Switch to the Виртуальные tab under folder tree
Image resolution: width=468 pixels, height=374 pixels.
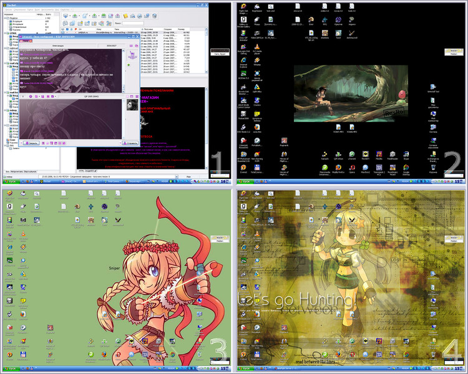(30, 171)
